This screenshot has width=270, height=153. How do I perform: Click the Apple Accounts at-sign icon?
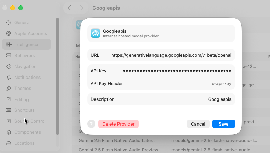tap(9, 34)
